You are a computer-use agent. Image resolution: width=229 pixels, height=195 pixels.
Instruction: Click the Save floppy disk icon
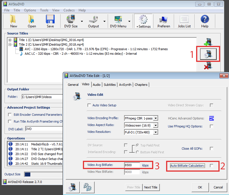coord(50,19)
